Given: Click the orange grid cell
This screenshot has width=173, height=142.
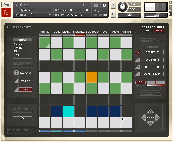Looking at the screenshot, I should [92, 77].
